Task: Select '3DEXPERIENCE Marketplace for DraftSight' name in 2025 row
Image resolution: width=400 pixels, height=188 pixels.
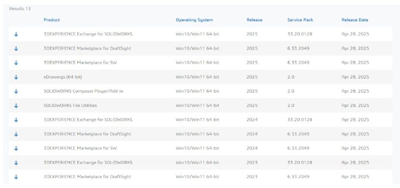Action: [x=87, y=48]
